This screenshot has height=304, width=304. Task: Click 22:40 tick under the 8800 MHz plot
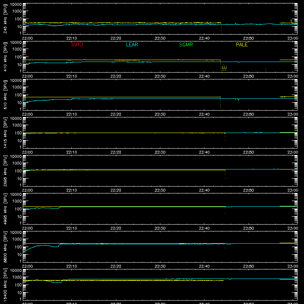coord(204,266)
